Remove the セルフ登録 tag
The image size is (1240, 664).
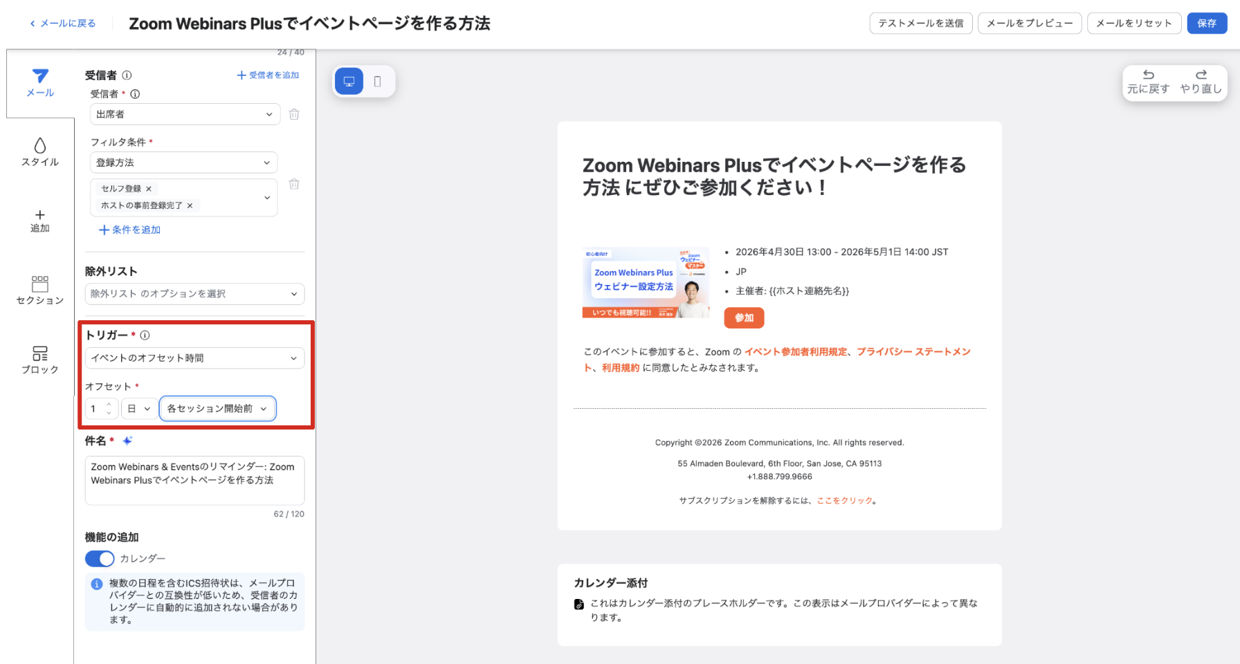click(x=149, y=189)
